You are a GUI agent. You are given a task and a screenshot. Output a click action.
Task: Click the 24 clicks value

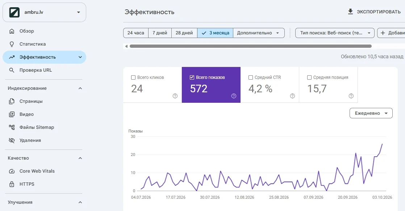click(x=137, y=89)
